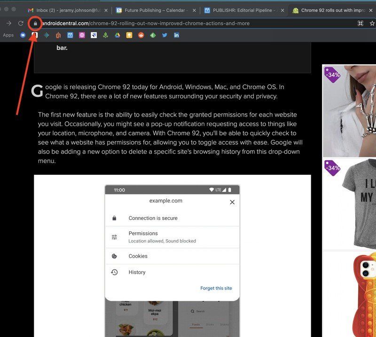Click the padlock icon in the address bar
376x337 pixels.
(x=35, y=23)
